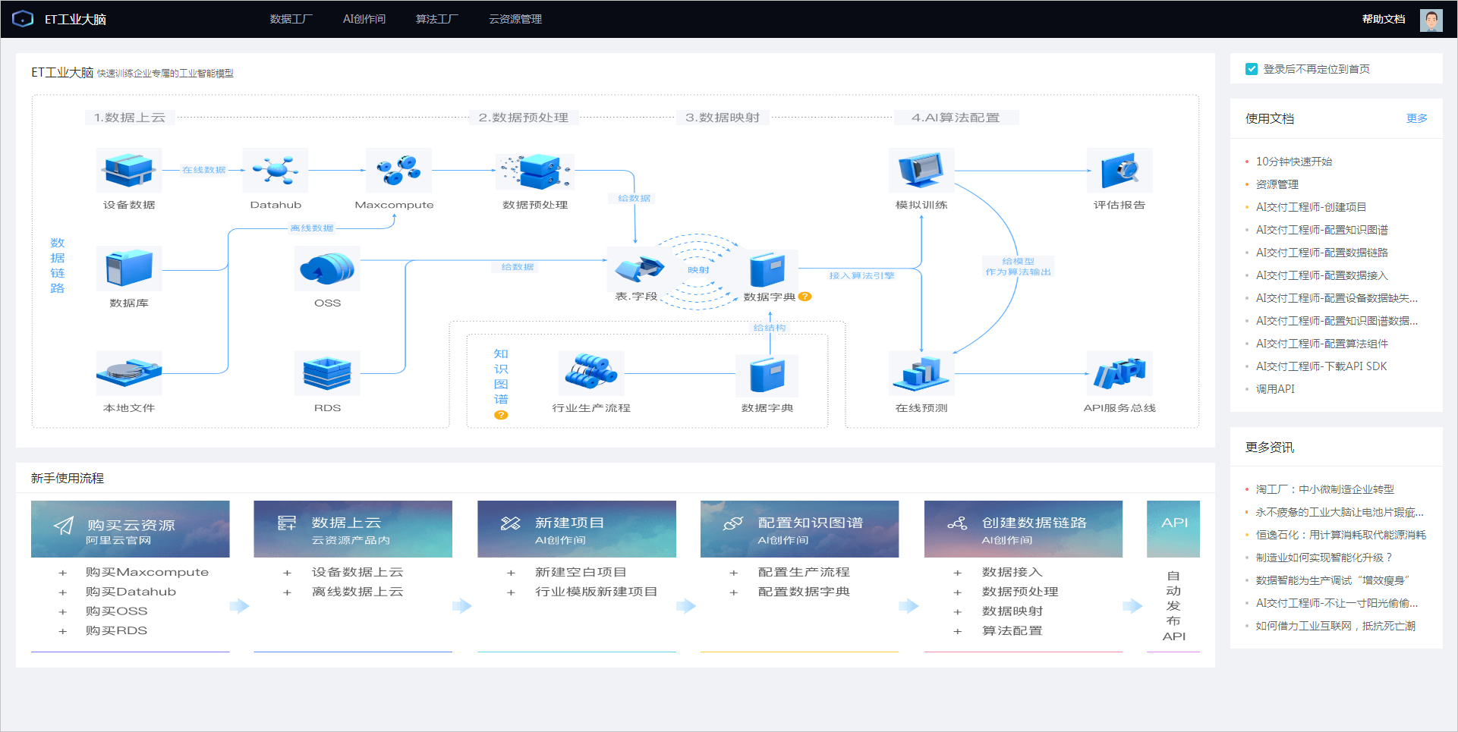Click the RDS icon
1458x732 pixels.
[327, 372]
